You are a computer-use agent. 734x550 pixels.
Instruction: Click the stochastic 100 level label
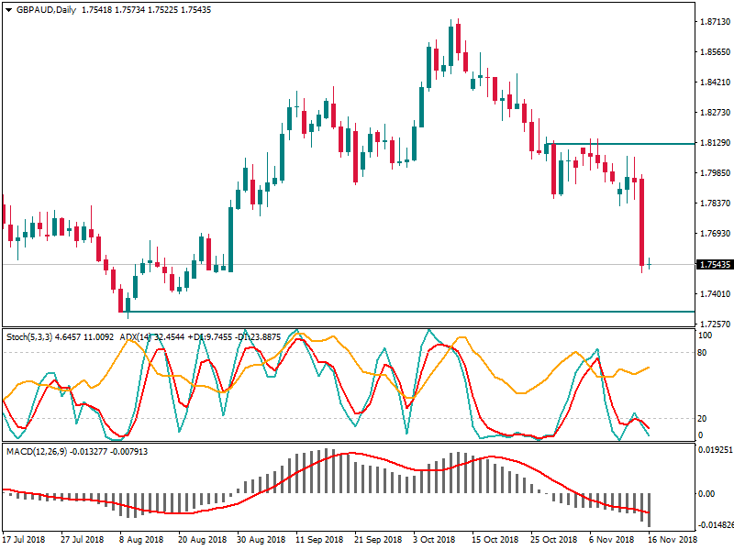705,335
